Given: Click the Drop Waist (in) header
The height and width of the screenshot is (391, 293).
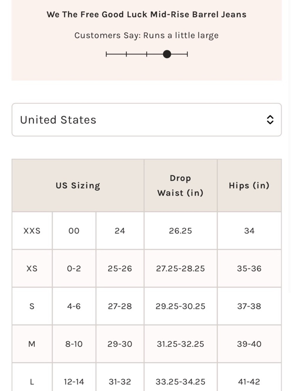Looking at the screenshot, I should click(180, 185).
